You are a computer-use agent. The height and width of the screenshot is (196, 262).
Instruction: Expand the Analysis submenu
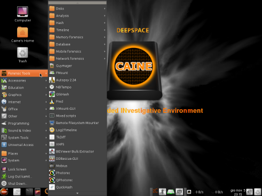[77, 15]
